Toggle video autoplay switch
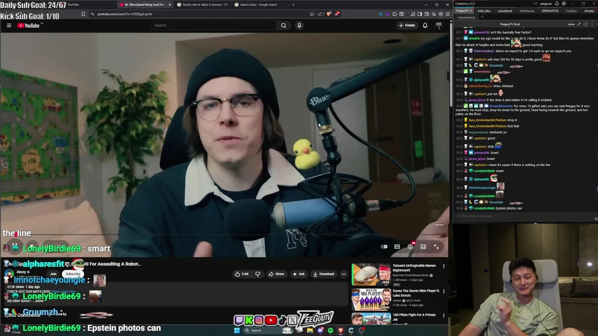The height and width of the screenshot is (336, 598). (384, 246)
